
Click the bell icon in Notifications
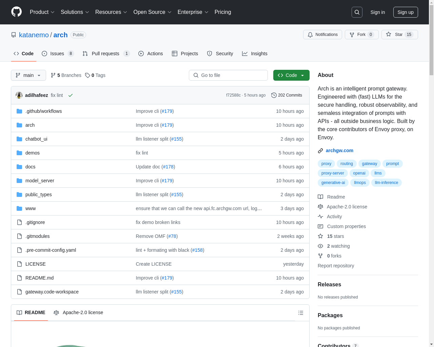tap(310, 35)
